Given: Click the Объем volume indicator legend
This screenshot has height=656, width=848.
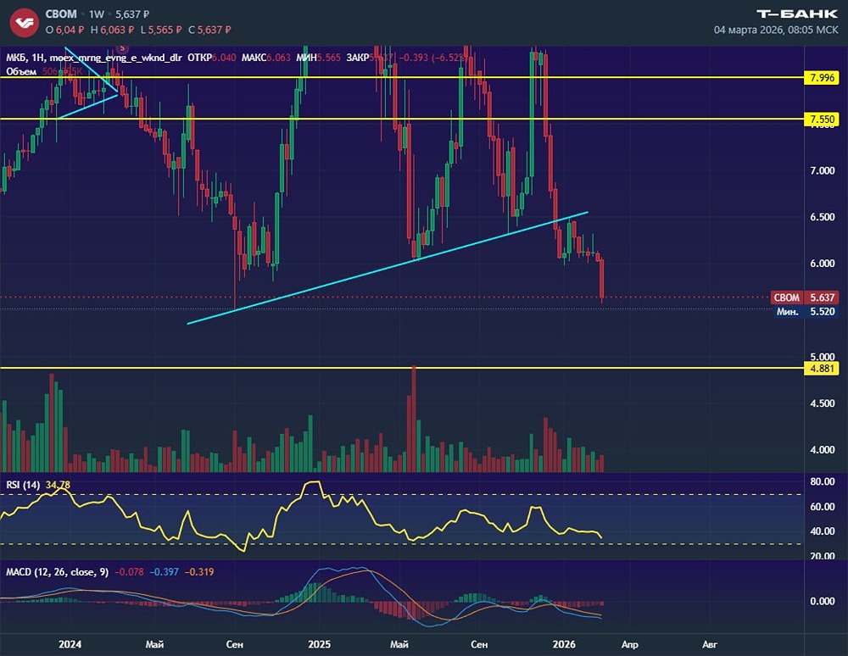Looking at the screenshot, I should coord(21,71).
